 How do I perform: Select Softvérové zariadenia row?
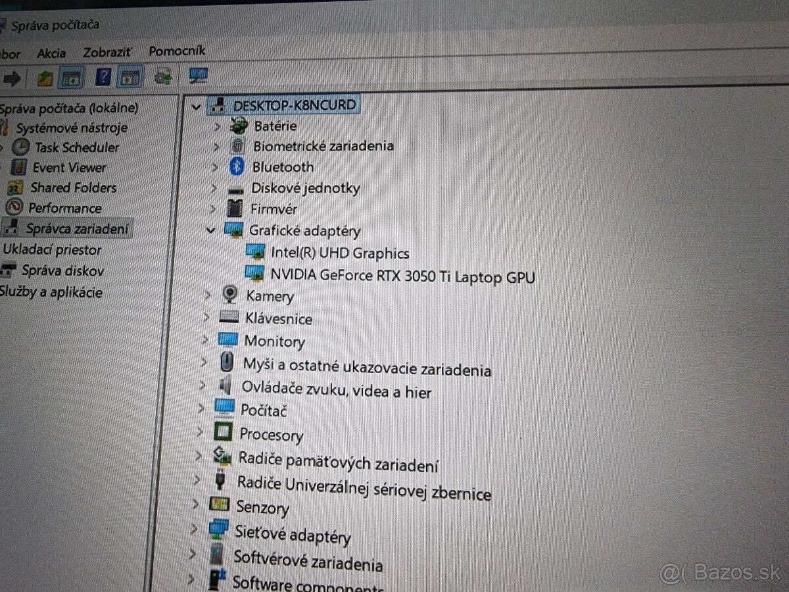click(x=308, y=561)
